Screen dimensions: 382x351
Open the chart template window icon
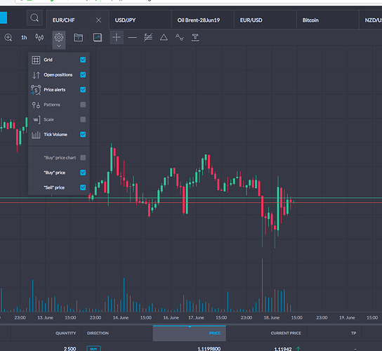(78, 37)
